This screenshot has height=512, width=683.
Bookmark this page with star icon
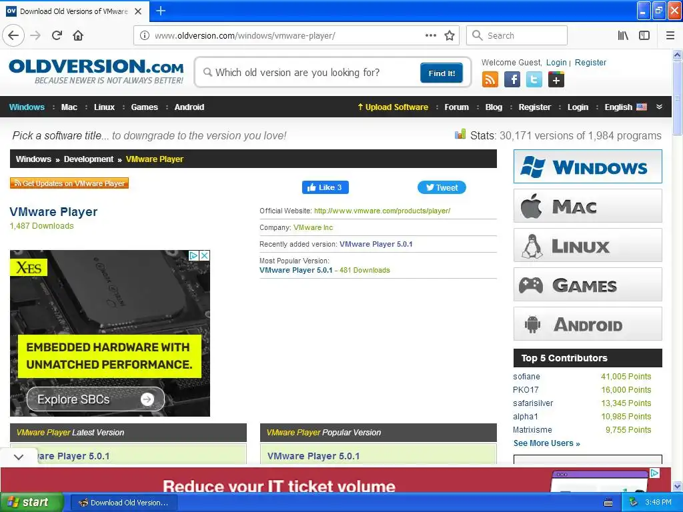click(450, 35)
